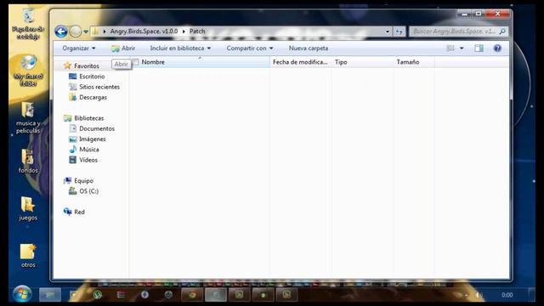Click the system tray volume icon
This screenshot has width=544, height=306.
[479, 295]
